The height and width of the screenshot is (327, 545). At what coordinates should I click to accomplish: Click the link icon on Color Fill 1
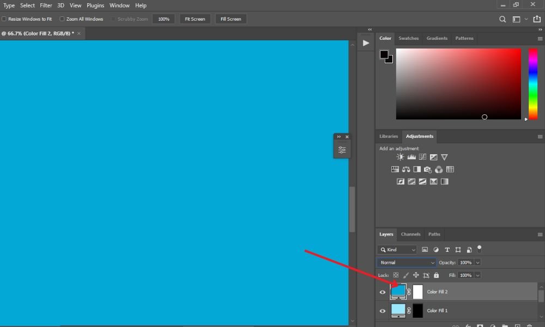409,310
